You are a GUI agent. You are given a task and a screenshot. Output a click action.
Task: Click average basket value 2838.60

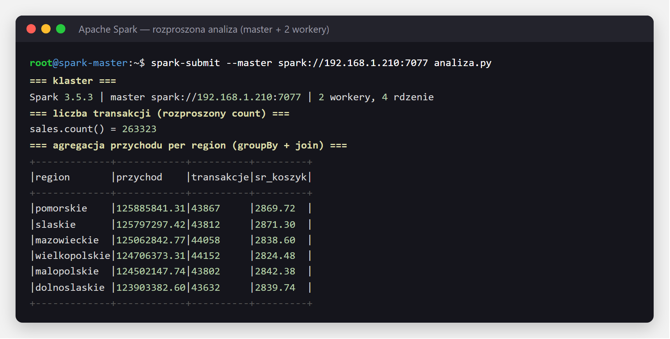click(275, 240)
